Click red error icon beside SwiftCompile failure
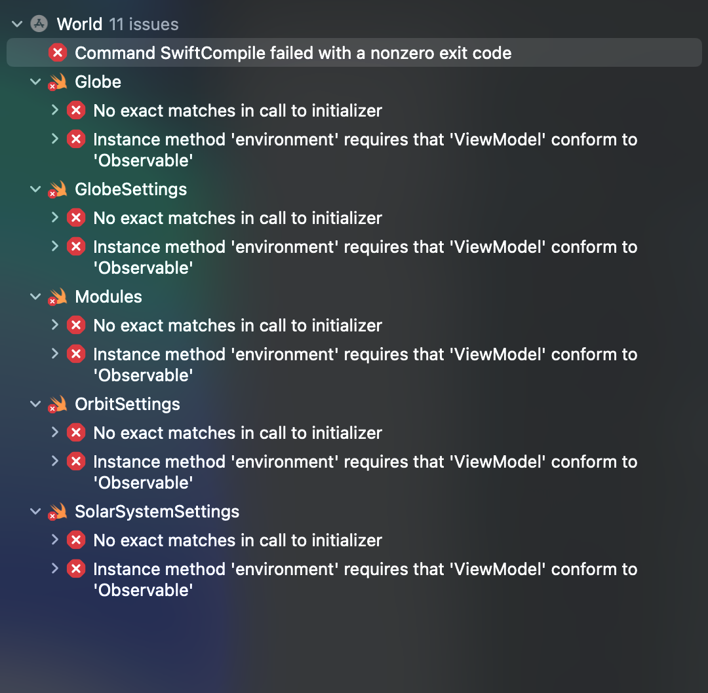 pos(58,53)
